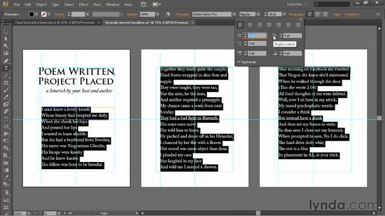Open the Regular font style dropdown

click(258, 14)
